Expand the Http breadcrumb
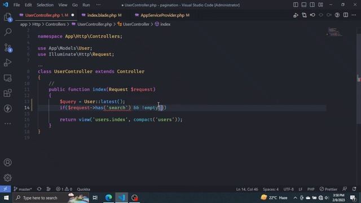Viewport: 361px width, 203px height. [x=36, y=24]
